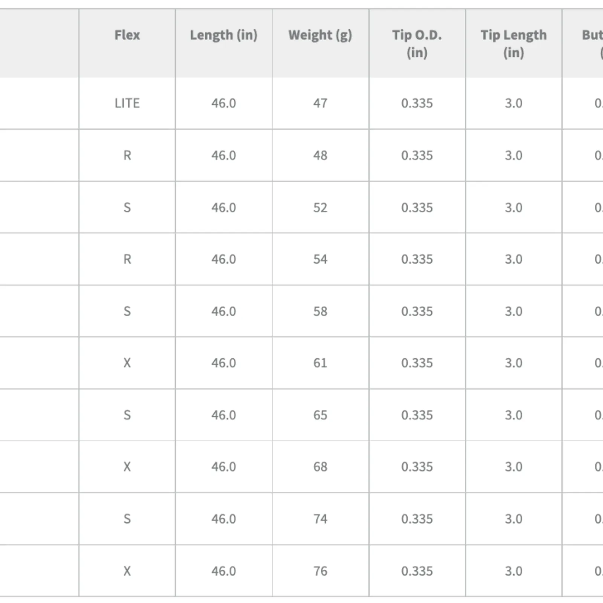This screenshot has width=603, height=603.
Task: Select the weight cell showing 65
Action: [320, 415]
